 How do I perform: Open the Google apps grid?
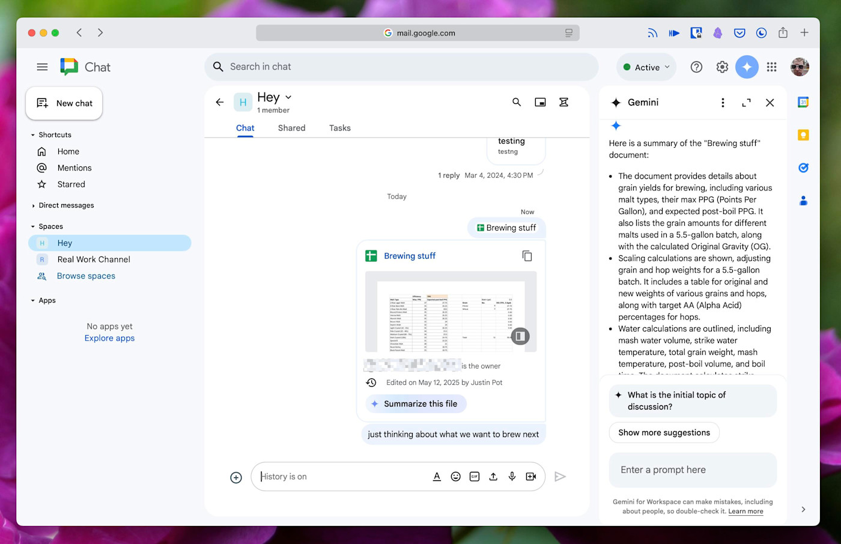click(772, 67)
